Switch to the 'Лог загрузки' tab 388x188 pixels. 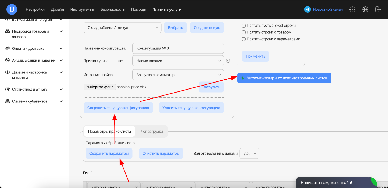152,132
